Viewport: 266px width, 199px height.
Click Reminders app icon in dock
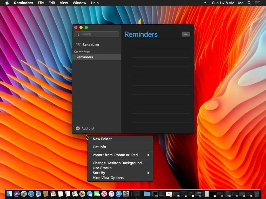[x=68, y=194]
